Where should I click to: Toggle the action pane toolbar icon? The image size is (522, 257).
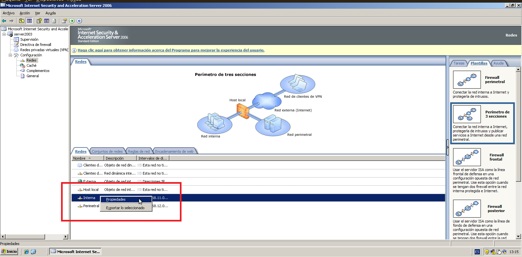47,21
